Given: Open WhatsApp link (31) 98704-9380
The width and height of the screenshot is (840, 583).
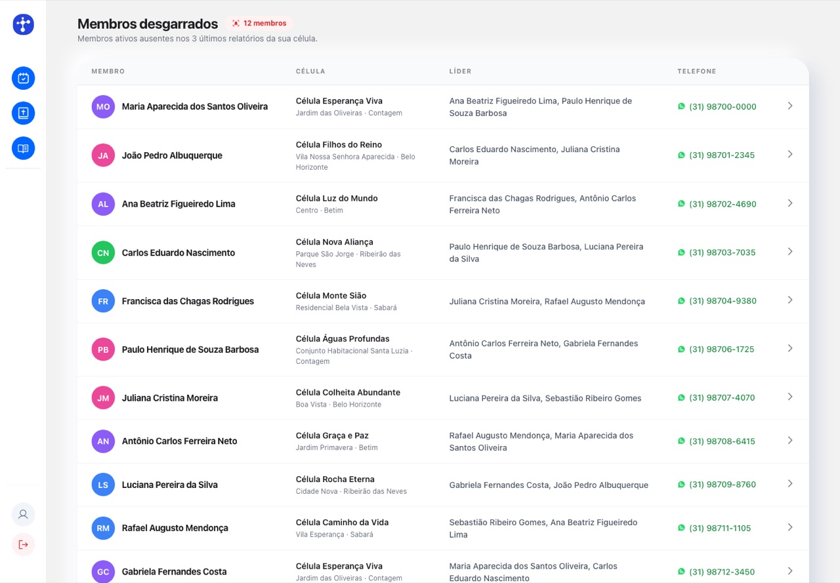Looking at the screenshot, I should [x=717, y=301].
